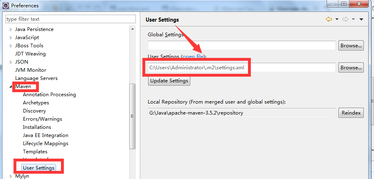Focus the type filter text field

coord(71,19)
